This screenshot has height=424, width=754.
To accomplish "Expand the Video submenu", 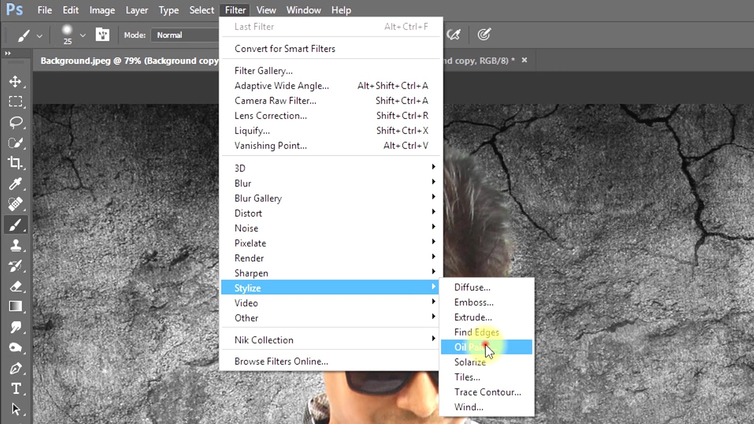I will tap(331, 303).
